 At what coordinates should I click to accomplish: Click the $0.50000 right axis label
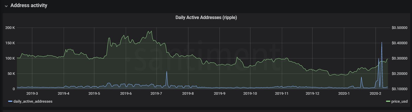click(399, 28)
